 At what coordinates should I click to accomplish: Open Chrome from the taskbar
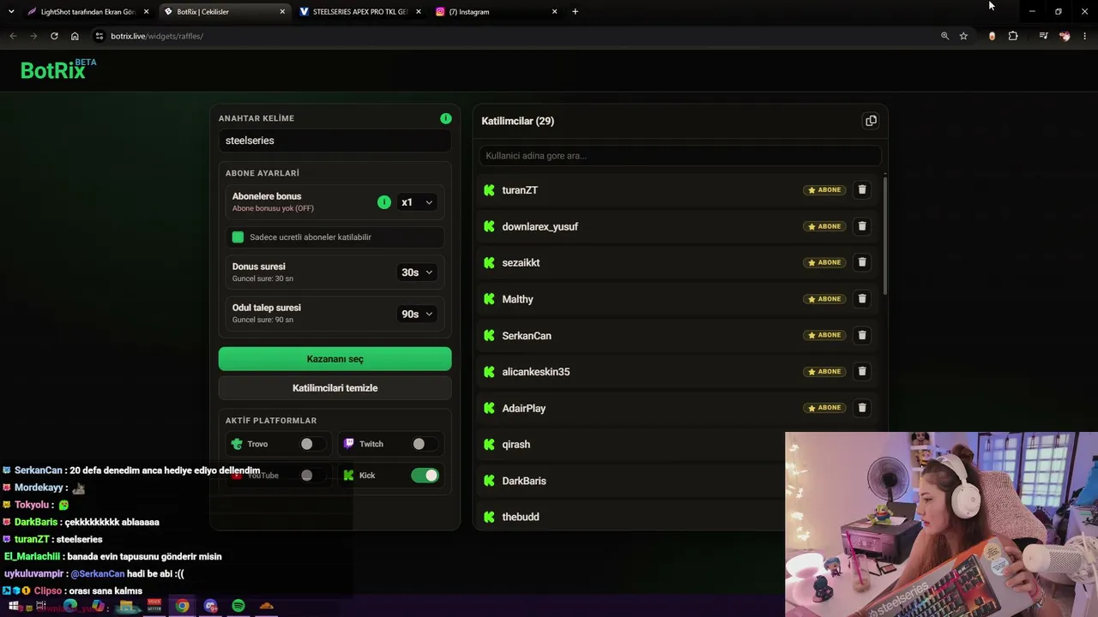[183, 606]
